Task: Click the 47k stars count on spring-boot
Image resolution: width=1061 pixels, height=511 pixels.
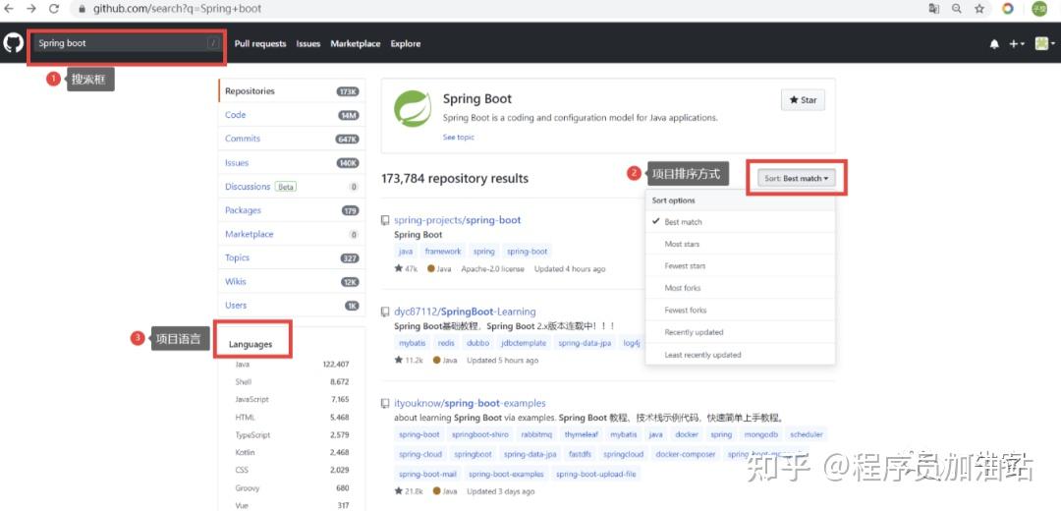Action: [406, 268]
